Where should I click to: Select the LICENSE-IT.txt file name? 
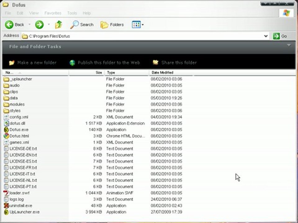(x=22, y=174)
